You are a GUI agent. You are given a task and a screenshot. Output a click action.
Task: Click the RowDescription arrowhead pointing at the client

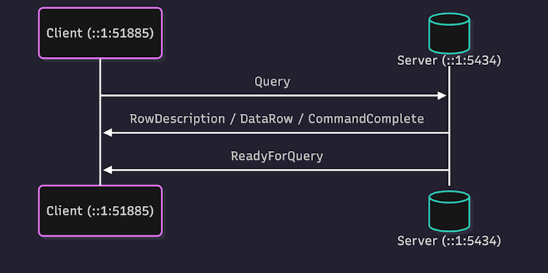coord(108,132)
